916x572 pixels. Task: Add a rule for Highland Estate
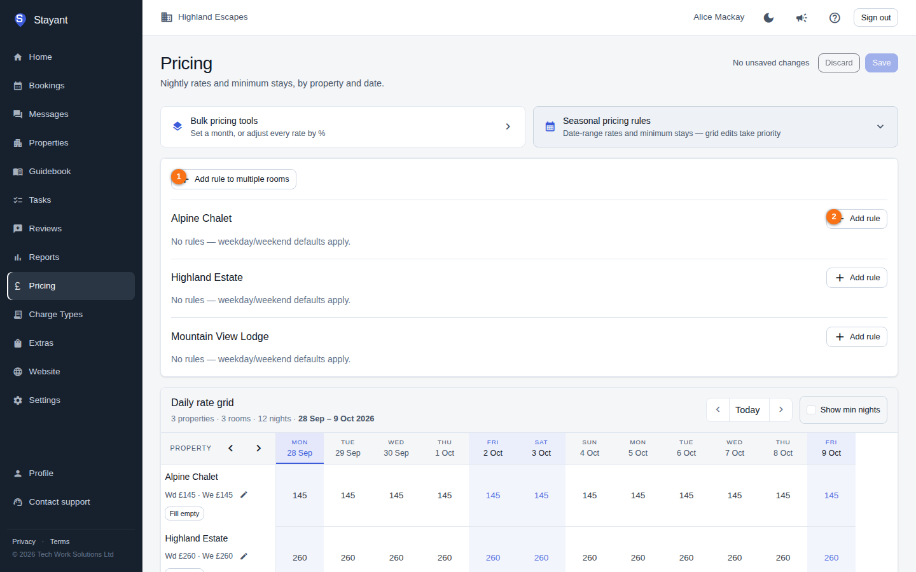856,278
